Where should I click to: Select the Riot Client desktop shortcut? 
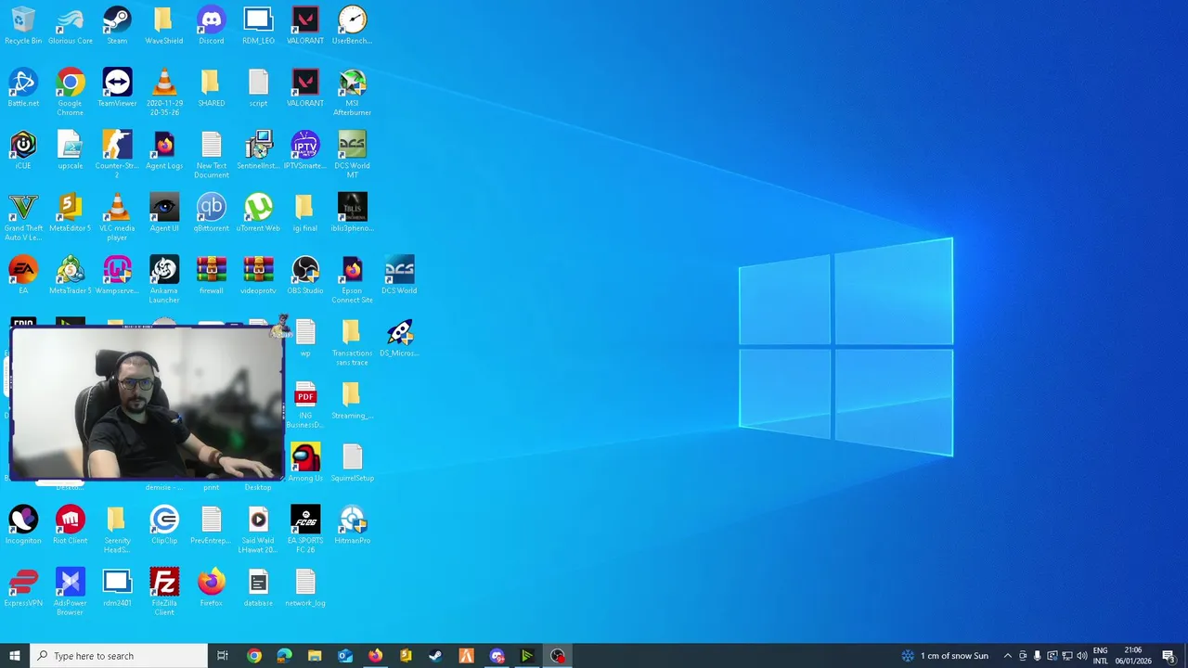pos(71,524)
